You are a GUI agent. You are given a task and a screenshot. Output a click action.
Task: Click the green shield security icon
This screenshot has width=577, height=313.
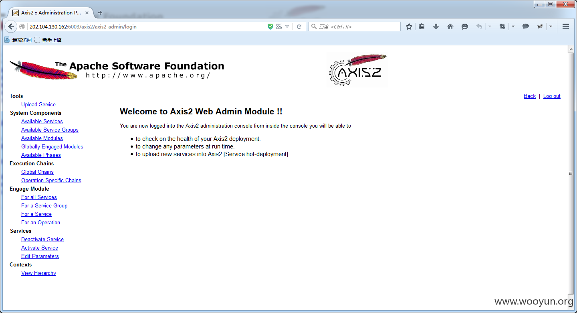[x=270, y=26]
